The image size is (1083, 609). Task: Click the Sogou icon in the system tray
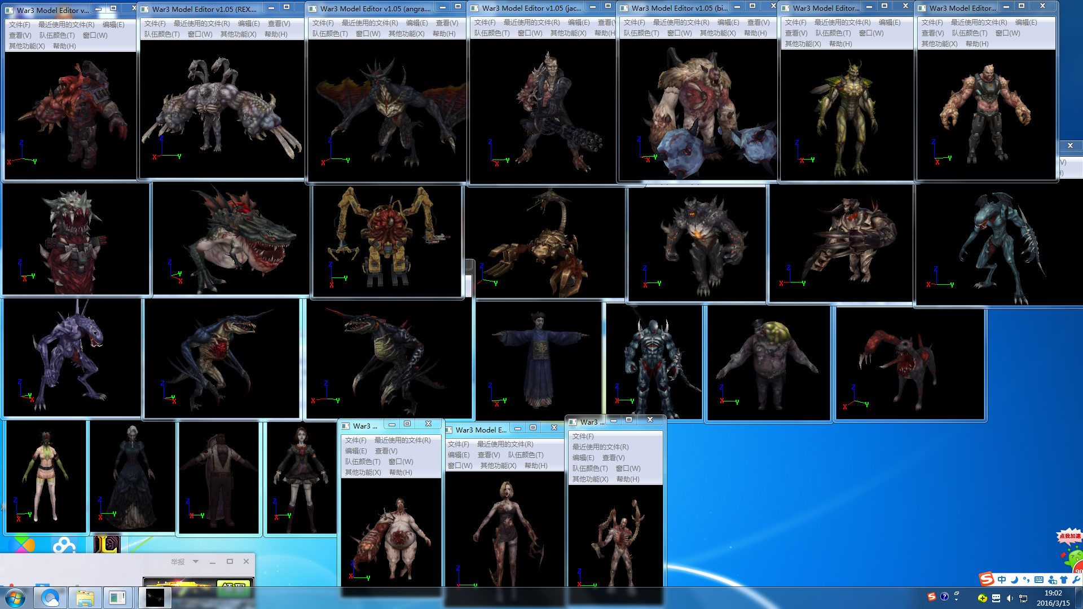tap(932, 597)
